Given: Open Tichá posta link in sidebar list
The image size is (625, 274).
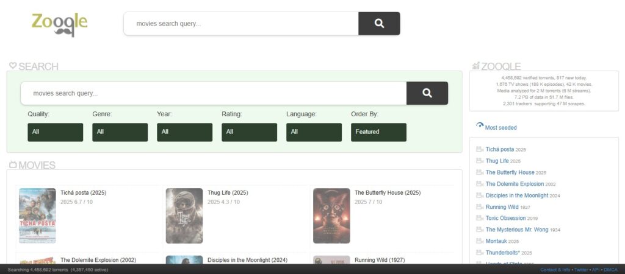Looking at the screenshot, I should [500, 149].
